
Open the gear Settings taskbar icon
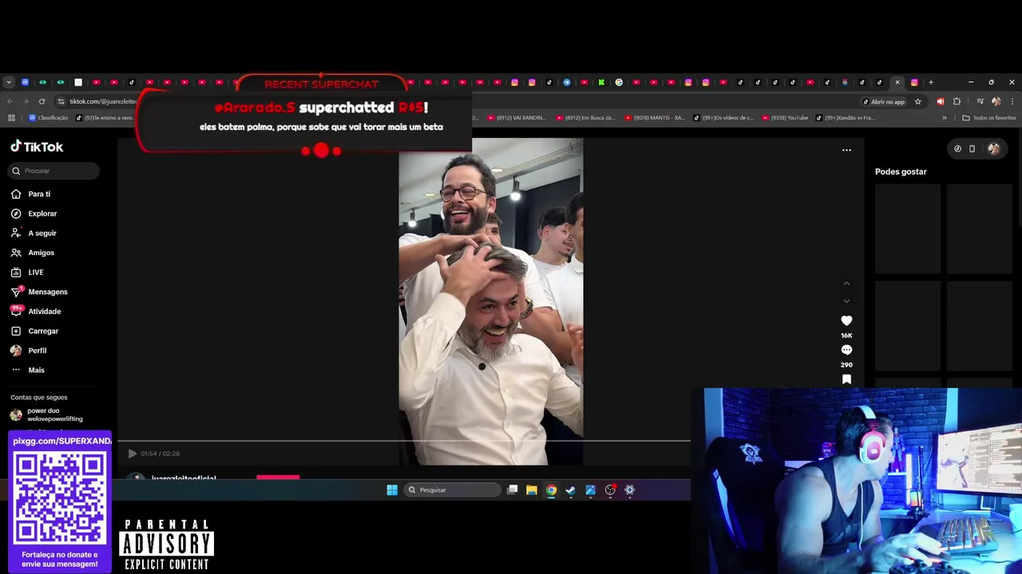[x=630, y=489]
